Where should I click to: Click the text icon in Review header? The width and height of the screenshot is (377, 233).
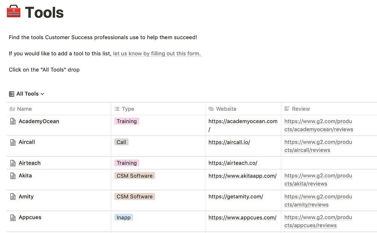pyautogui.click(x=287, y=109)
